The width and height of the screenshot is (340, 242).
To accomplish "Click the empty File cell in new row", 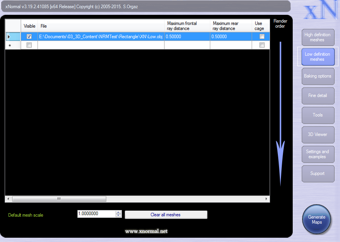I will click(101, 45).
